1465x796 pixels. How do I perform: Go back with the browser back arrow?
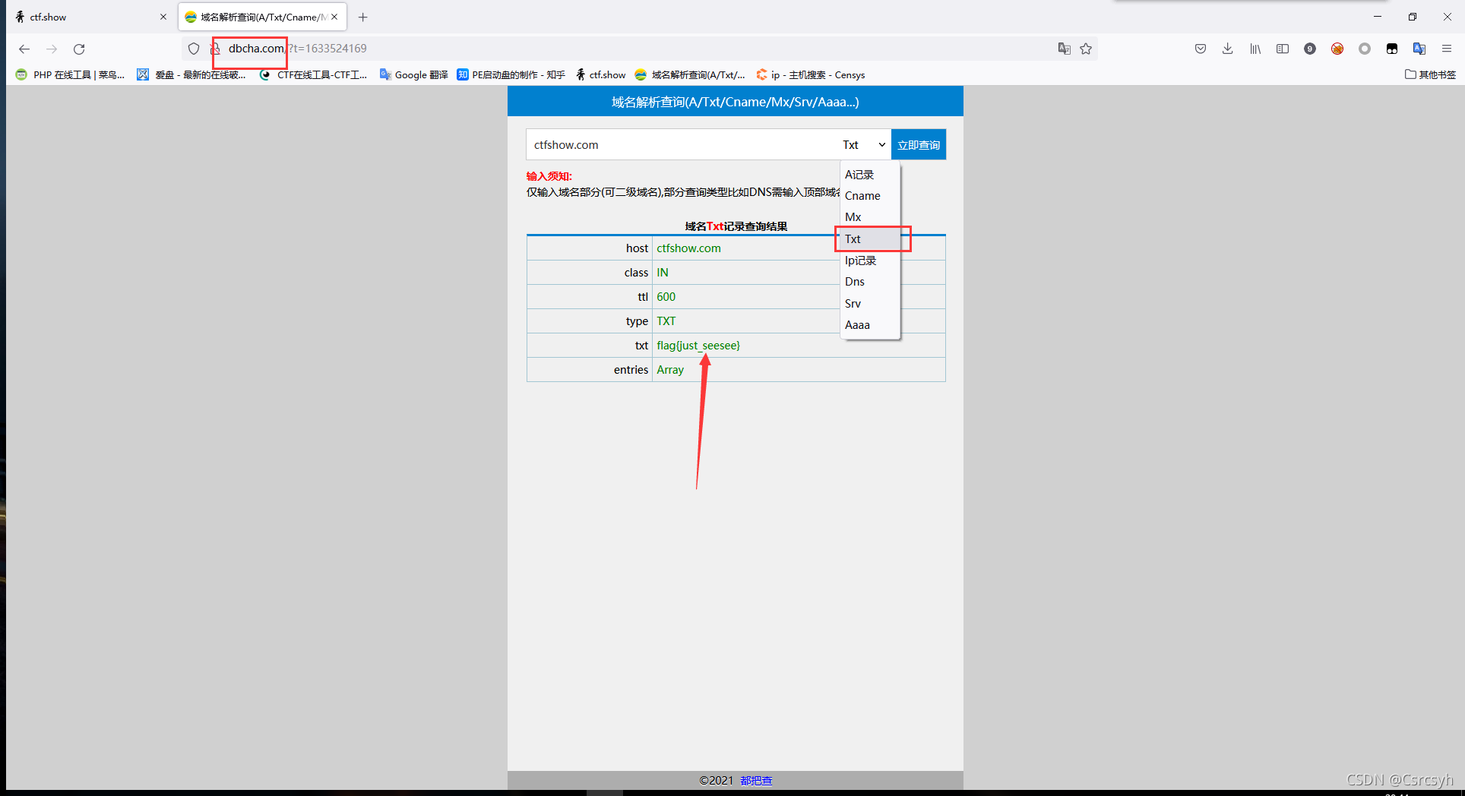[x=24, y=49]
